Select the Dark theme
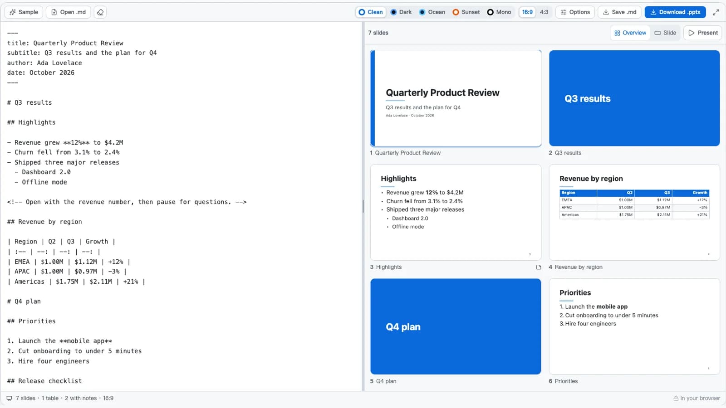Image resolution: width=726 pixels, height=408 pixels. click(x=401, y=12)
